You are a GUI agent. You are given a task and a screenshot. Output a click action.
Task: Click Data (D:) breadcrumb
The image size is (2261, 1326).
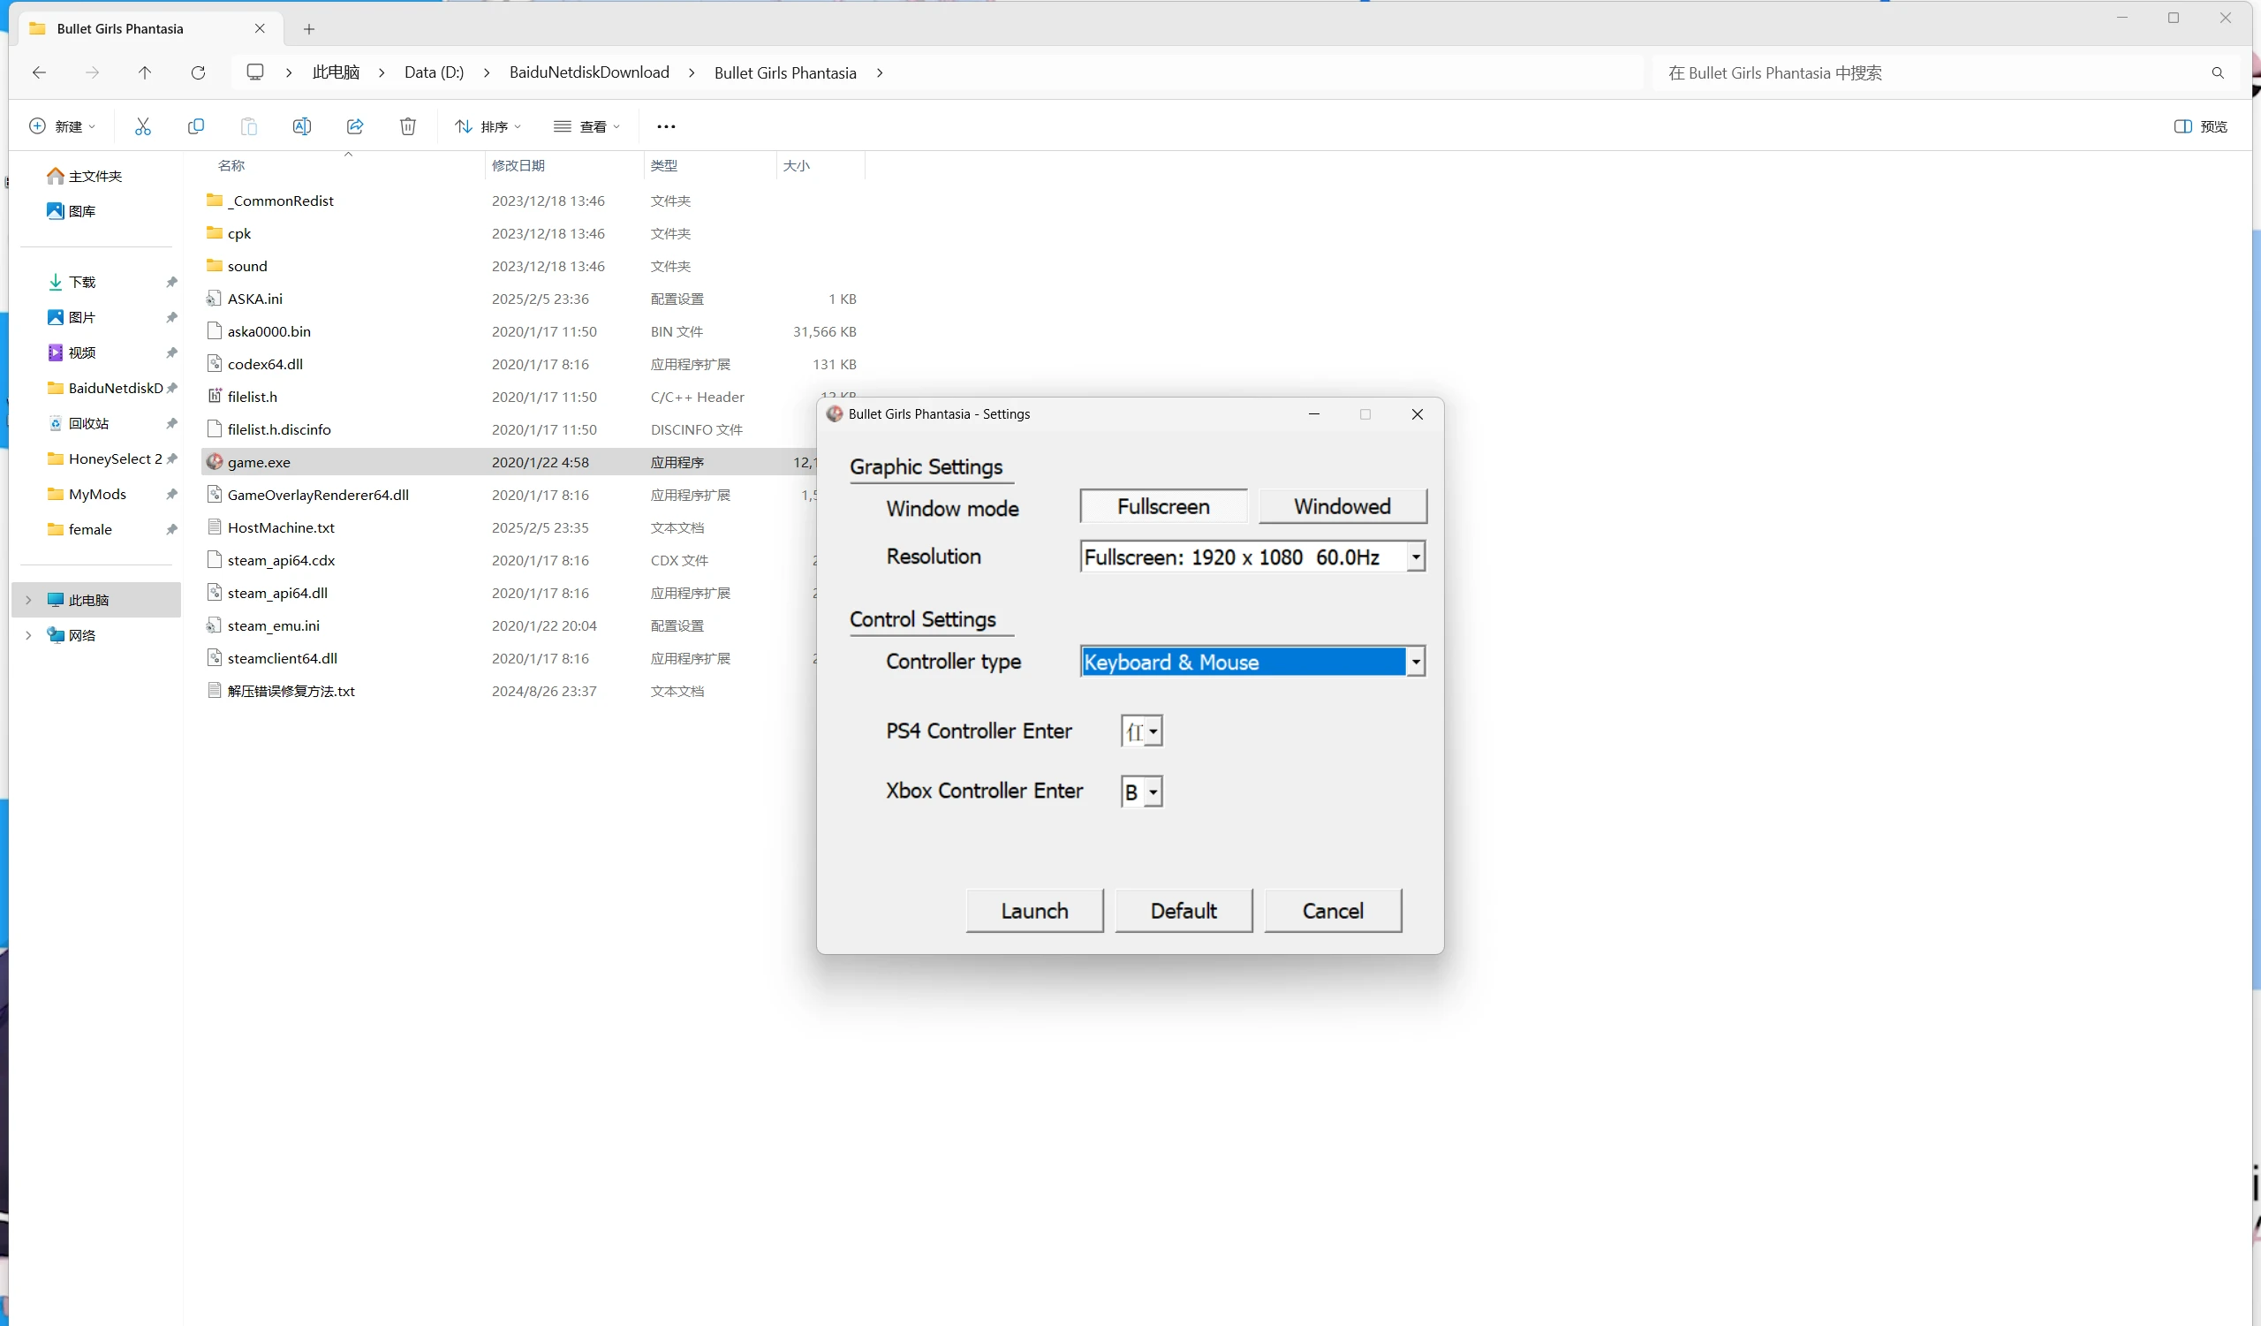[434, 72]
